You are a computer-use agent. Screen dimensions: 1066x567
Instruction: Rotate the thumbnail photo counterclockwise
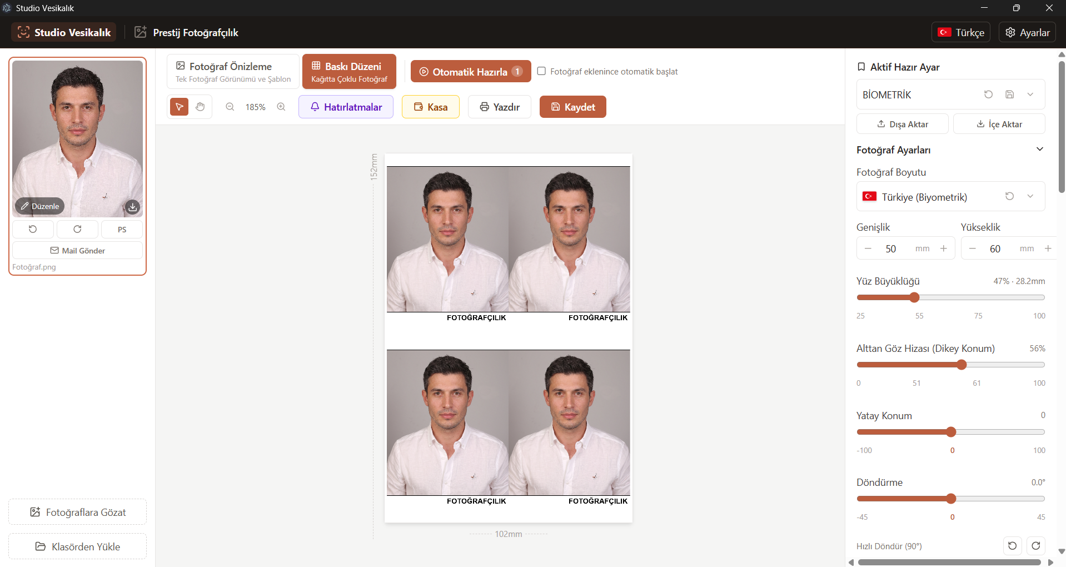33,229
